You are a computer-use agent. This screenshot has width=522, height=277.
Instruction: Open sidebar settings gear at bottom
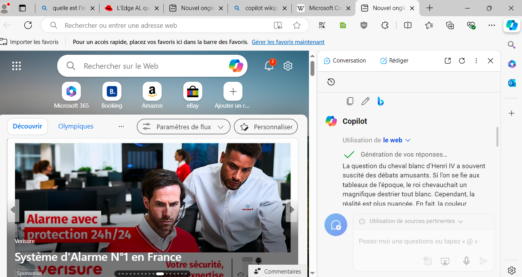click(x=512, y=270)
